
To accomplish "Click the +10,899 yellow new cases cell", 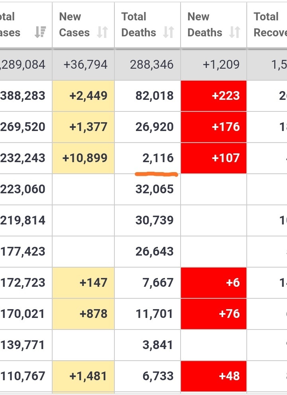I will pyautogui.click(x=85, y=158).
